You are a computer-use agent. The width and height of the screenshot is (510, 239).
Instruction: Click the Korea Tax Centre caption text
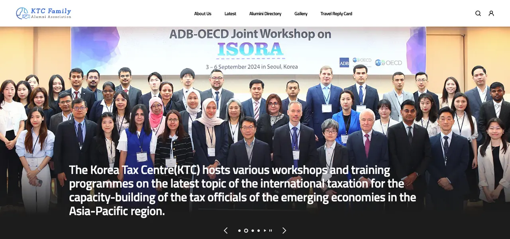242,190
